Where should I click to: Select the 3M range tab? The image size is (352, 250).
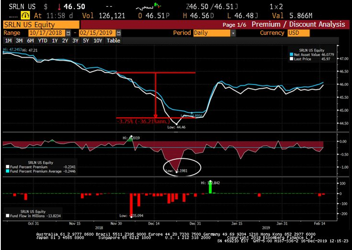point(19,41)
